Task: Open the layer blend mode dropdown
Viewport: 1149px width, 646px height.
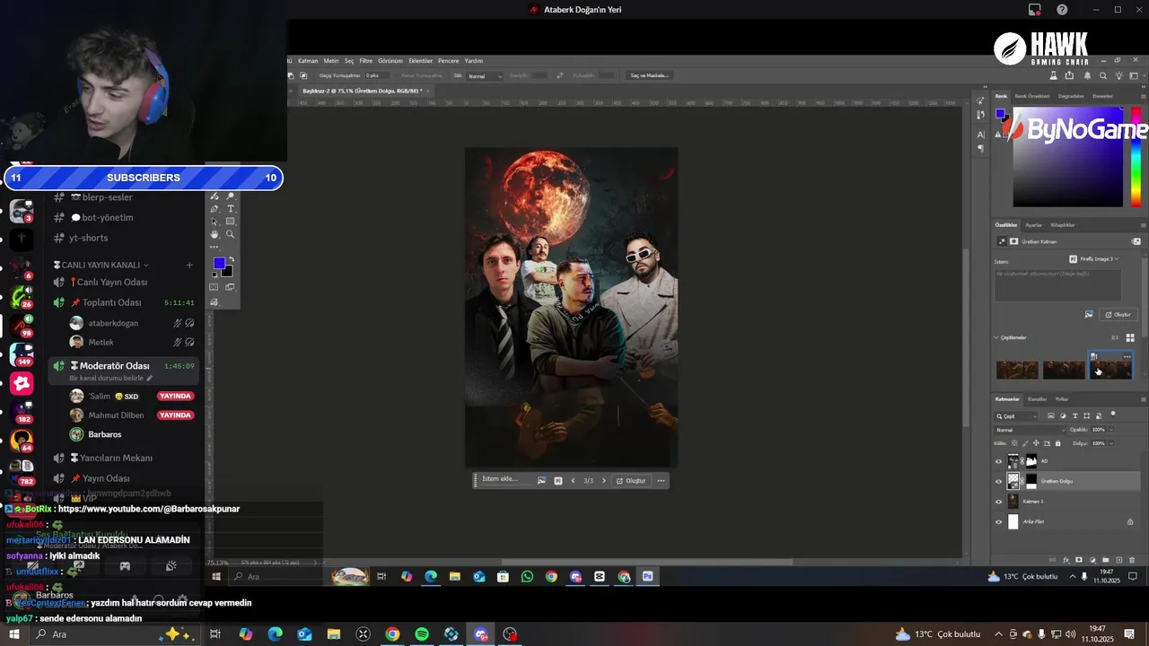Action: [1029, 430]
